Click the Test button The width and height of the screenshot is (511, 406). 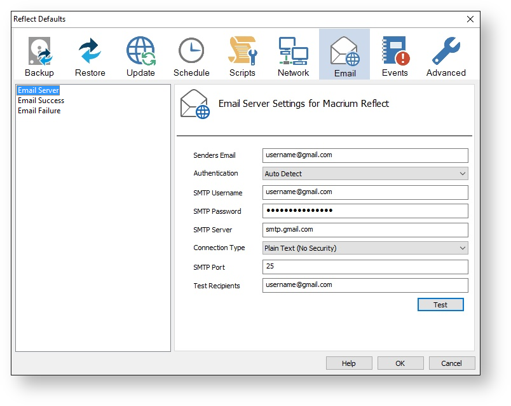pyautogui.click(x=440, y=304)
